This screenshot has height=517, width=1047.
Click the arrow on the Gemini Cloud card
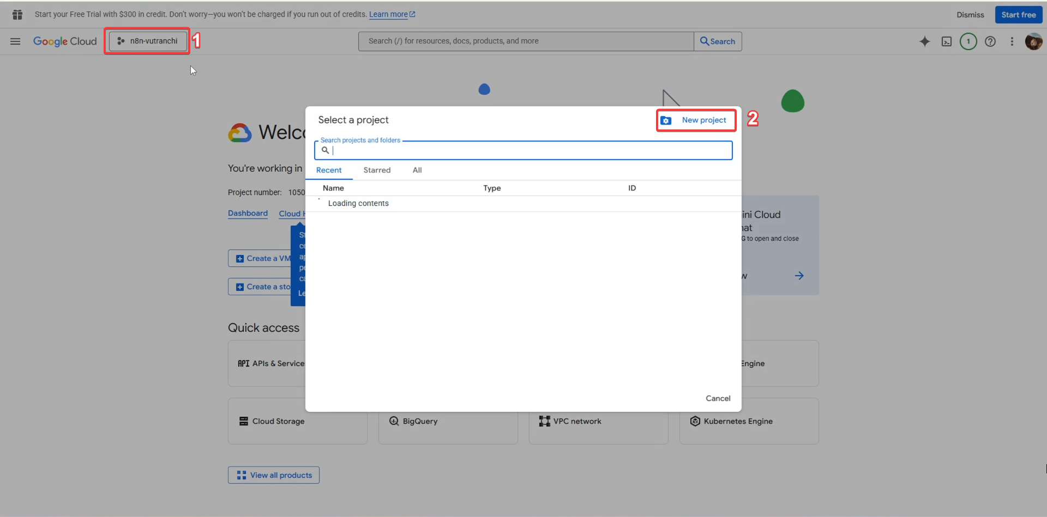[799, 276]
